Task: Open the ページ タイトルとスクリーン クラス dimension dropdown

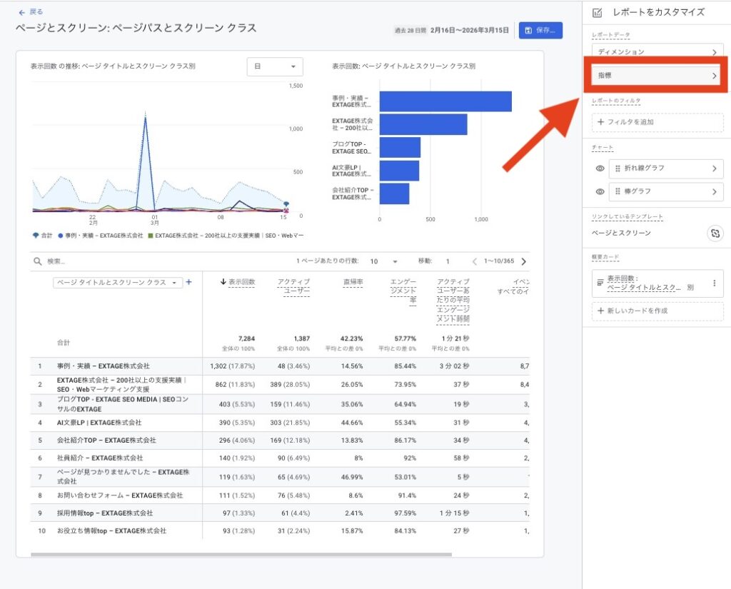Action: (x=118, y=283)
